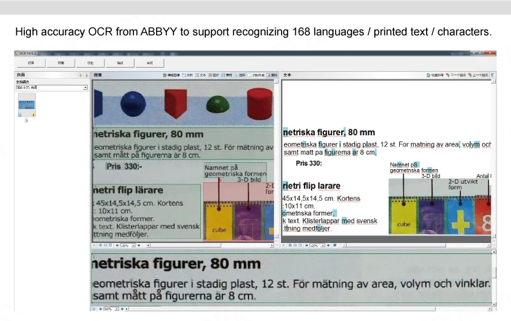Choose the Select (选择) pointer tool

240,75
